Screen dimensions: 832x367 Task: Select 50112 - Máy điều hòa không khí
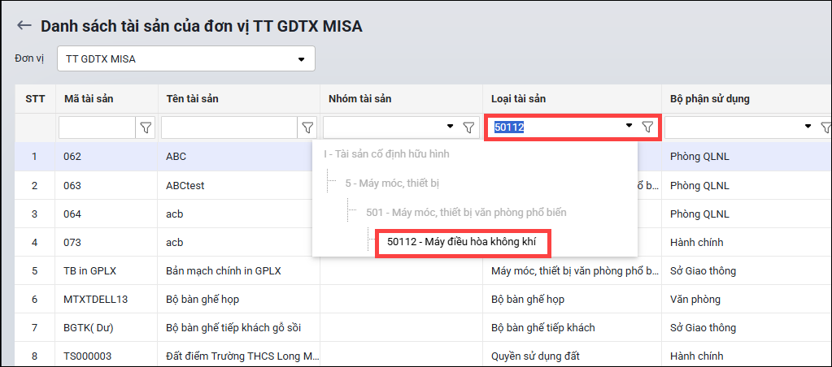(x=462, y=242)
